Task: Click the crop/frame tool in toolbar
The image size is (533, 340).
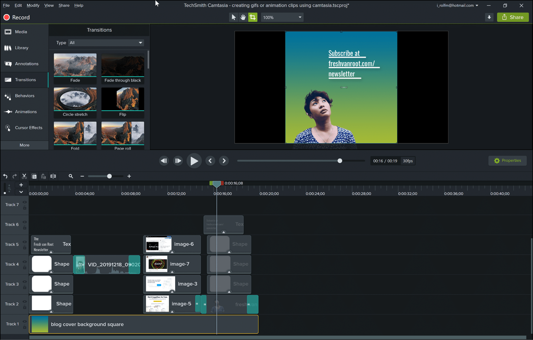Action: point(252,17)
